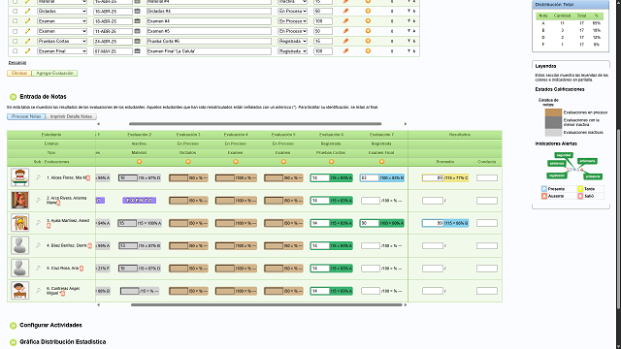Open the Registrada status dropdown for Prueba Corta #6
The width and height of the screenshot is (621, 349).
292,41
